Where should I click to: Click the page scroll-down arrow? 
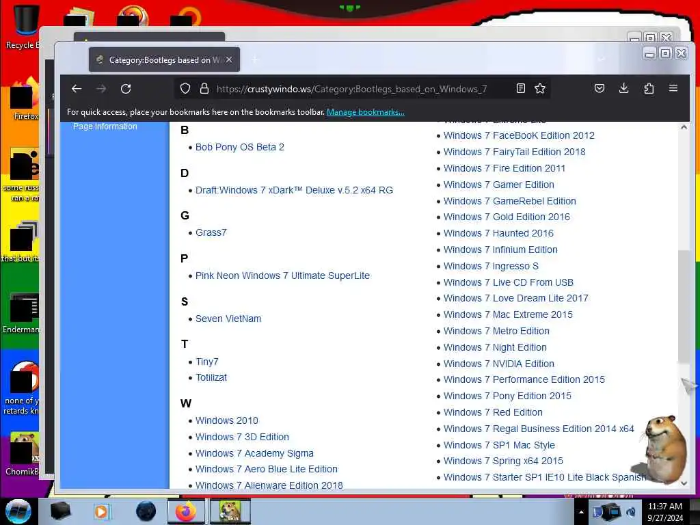[x=684, y=483]
